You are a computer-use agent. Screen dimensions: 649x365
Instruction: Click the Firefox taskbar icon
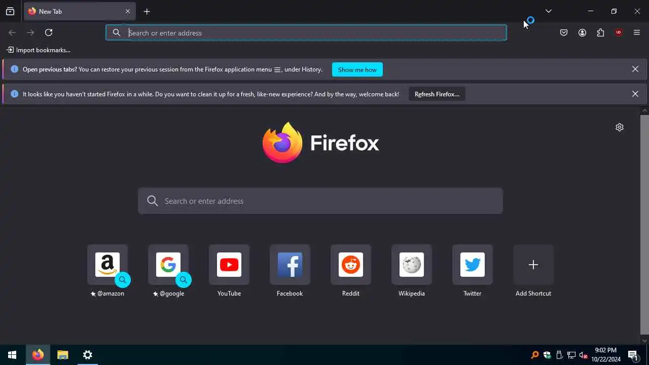pos(38,355)
